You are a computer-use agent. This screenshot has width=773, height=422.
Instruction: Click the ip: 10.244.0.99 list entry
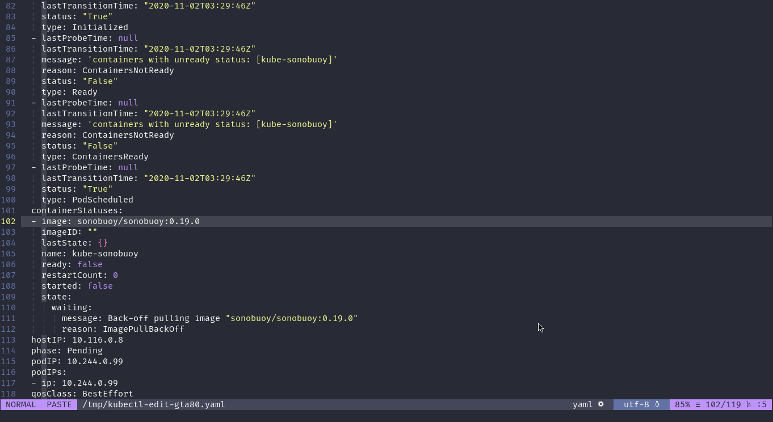coord(79,383)
